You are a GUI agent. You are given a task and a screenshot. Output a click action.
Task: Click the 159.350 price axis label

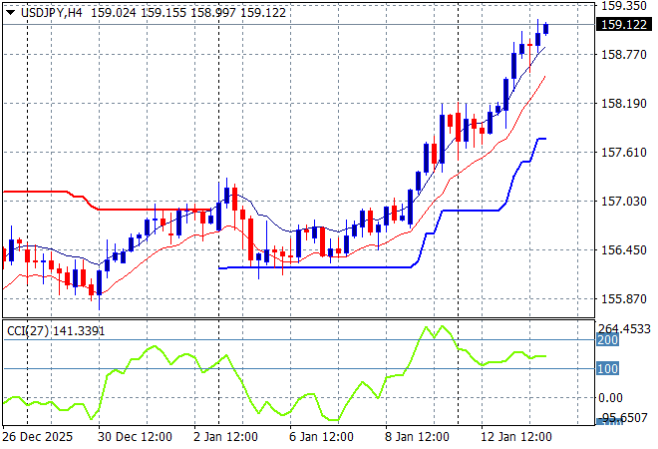coord(625,5)
